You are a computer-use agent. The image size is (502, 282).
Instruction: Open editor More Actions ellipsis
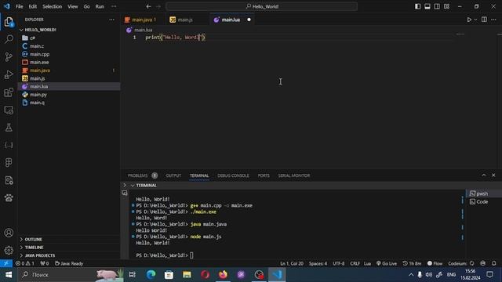(493, 20)
